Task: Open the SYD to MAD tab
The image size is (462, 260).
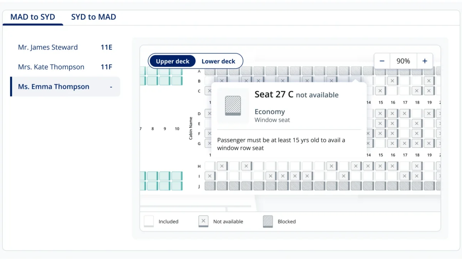Action: [94, 17]
